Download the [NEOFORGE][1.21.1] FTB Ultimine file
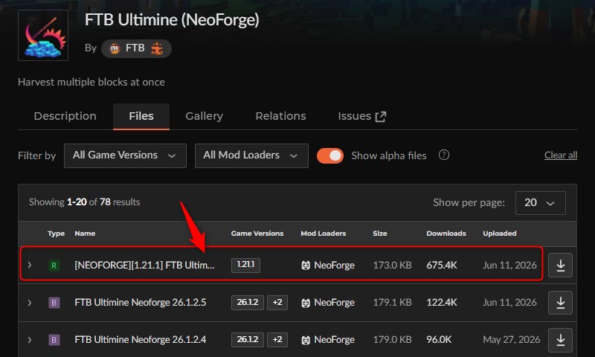 tap(560, 266)
